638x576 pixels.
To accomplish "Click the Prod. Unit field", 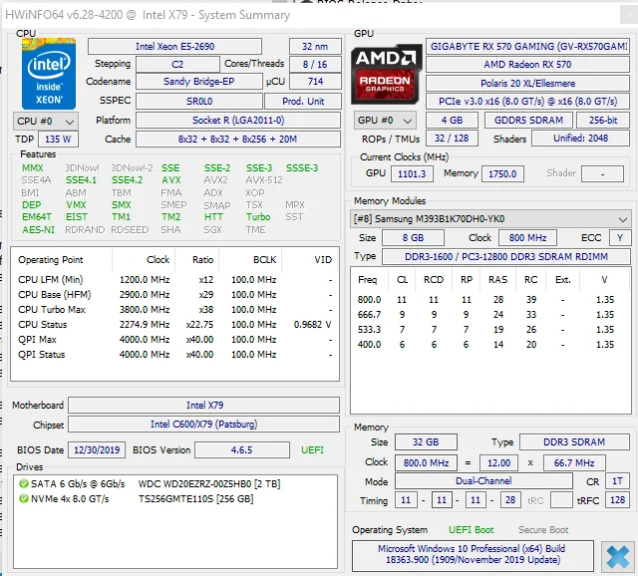I will [303, 101].
